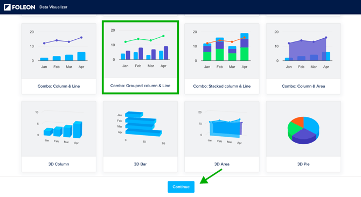Click the "3D Column" label
The height and width of the screenshot is (197, 361).
(59, 164)
